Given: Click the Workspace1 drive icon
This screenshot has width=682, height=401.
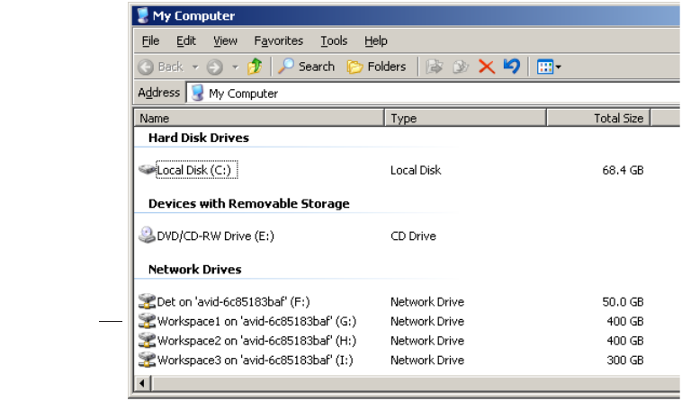Looking at the screenshot, I should pyautogui.click(x=147, y=321).
